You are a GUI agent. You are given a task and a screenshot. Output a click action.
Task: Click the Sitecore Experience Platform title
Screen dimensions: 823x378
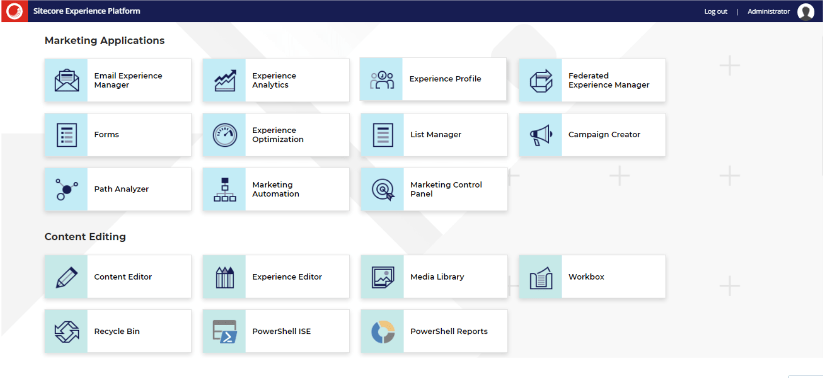tap(87, 11)
